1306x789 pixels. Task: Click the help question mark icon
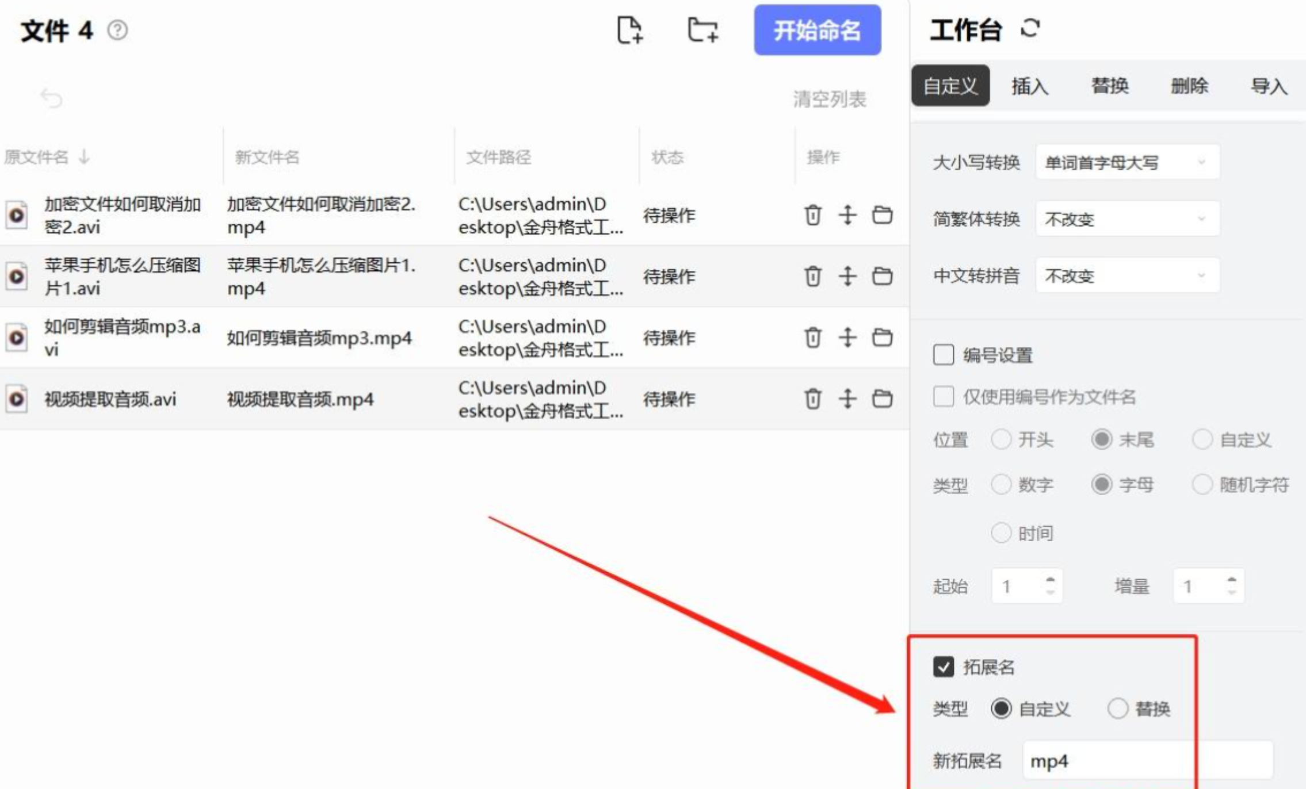118,30
